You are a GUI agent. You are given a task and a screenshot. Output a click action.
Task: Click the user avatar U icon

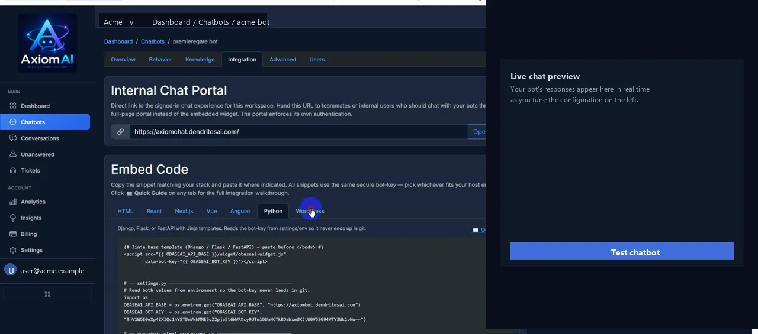[x=10, y=270]
